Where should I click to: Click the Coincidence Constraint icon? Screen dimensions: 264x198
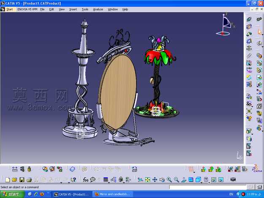click(x=249, y=19)
